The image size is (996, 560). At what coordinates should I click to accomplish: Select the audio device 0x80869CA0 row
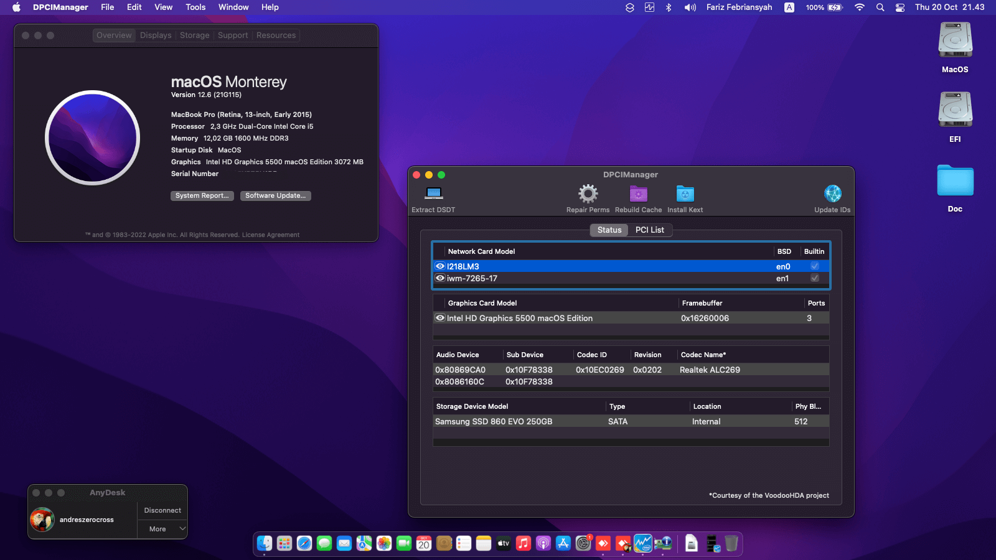[631, 370]
